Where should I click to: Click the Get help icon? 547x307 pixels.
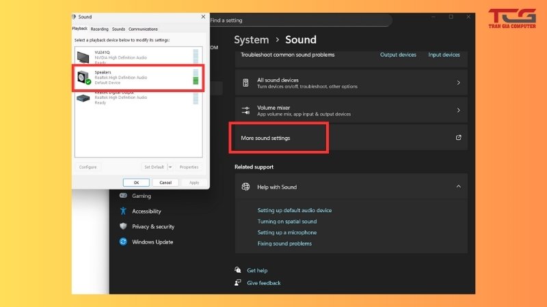coord(238,270)
